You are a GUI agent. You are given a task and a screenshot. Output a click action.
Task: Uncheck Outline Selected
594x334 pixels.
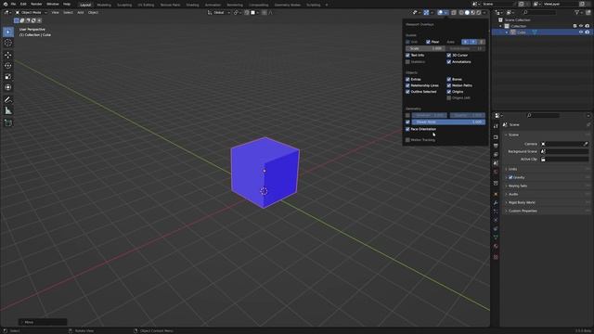pos(407,92)
